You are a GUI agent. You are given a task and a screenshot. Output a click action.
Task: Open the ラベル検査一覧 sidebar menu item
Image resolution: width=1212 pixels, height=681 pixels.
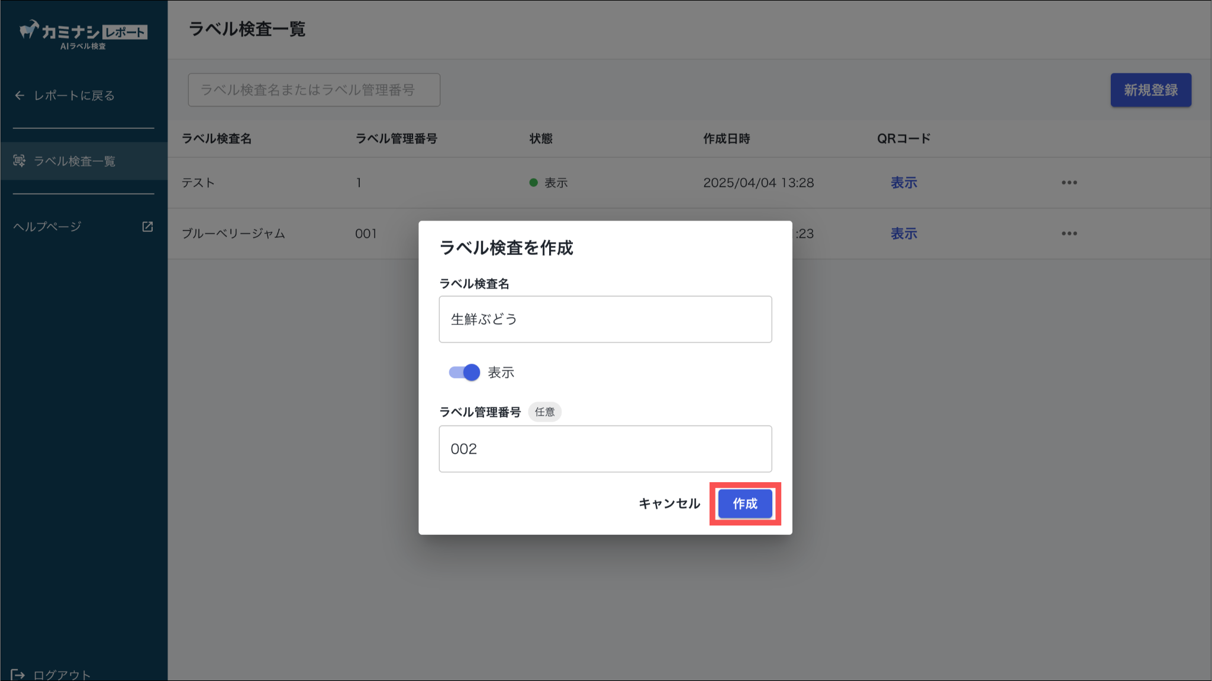(x=75, y=161)
